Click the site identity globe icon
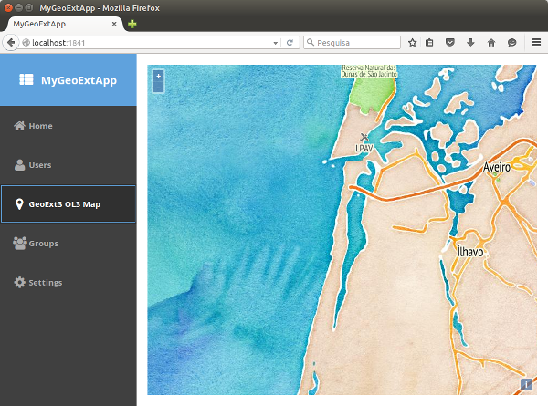548x406 pixels. coord(26,43)
